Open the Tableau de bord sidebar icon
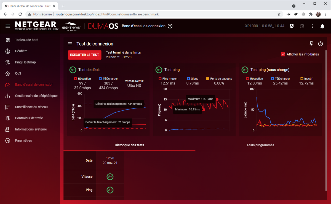The height and width of the screenshot is (204, 331). [8, 40]
